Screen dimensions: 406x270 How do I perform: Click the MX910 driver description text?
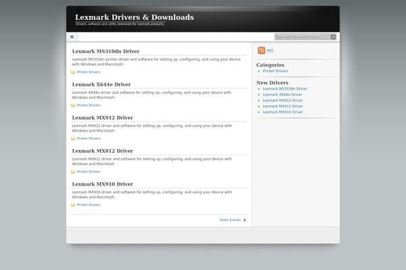[x=152, y=194]
